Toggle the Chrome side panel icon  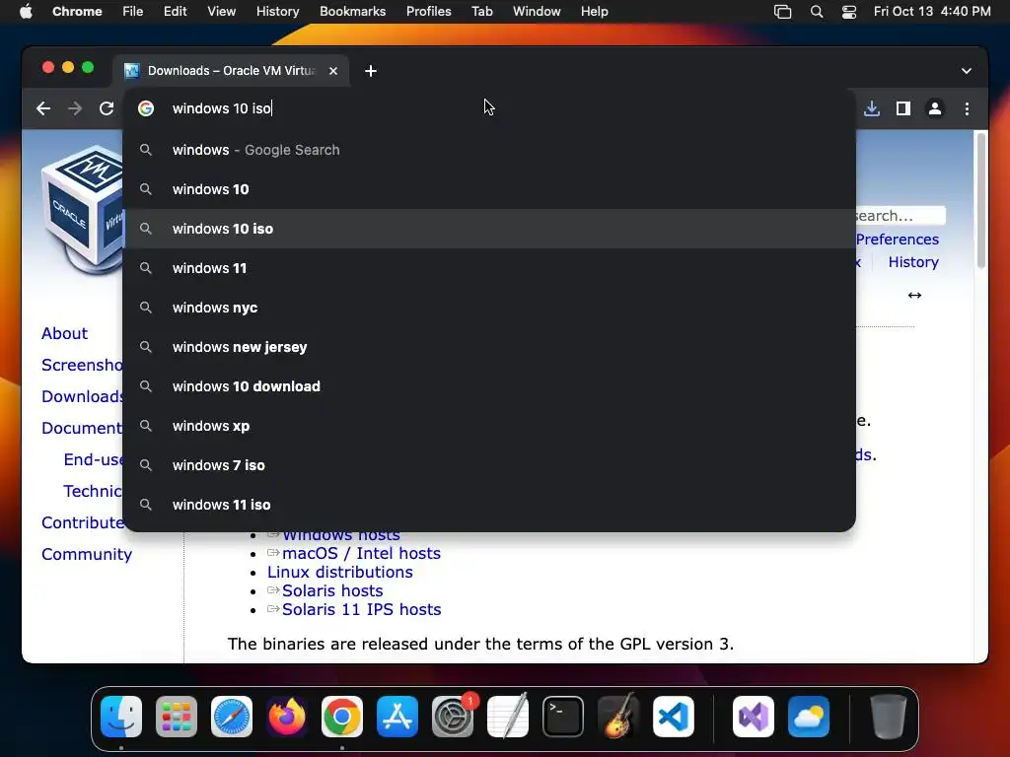pyautogui.click(x=903, y=108)
